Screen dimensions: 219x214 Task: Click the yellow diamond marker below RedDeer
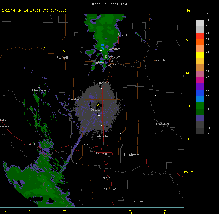point(108,71)
